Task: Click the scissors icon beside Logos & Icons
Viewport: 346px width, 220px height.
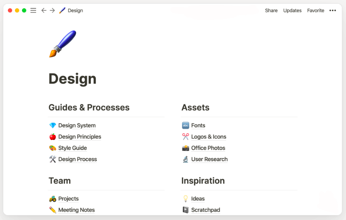Action: coord(186,137)
